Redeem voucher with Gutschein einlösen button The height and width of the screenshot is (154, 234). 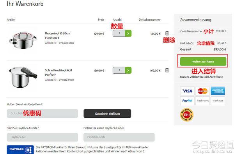[x=107, y=113]
